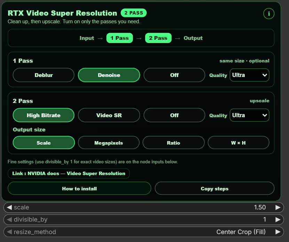Select Denoise mode for 1 Pass
The image size is (289, 242).
coord(109,75)
